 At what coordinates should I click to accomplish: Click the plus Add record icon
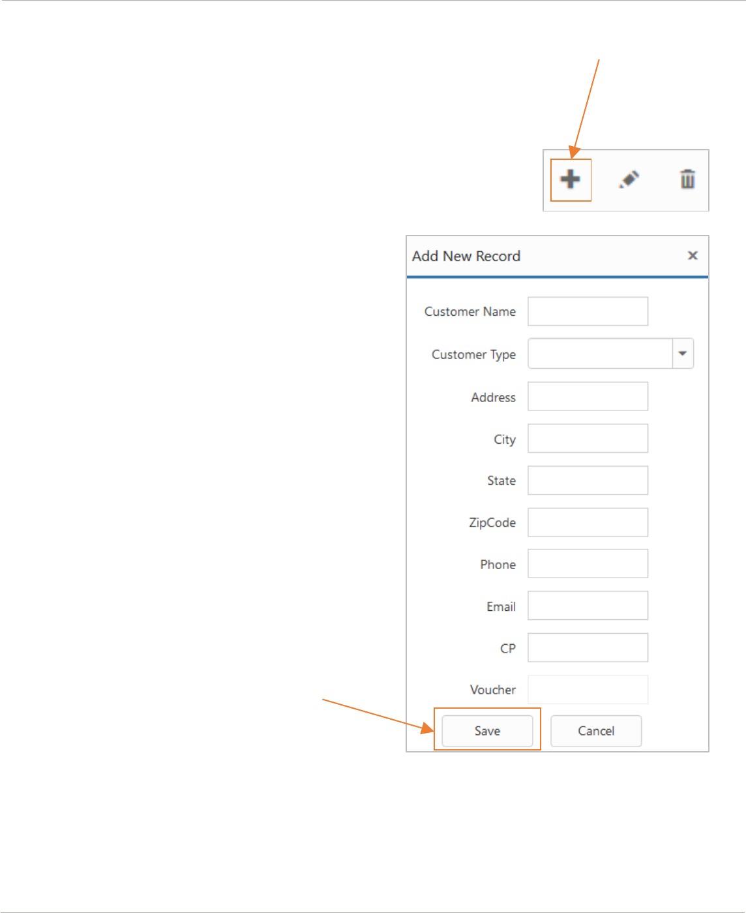click(x=570, y=179)
